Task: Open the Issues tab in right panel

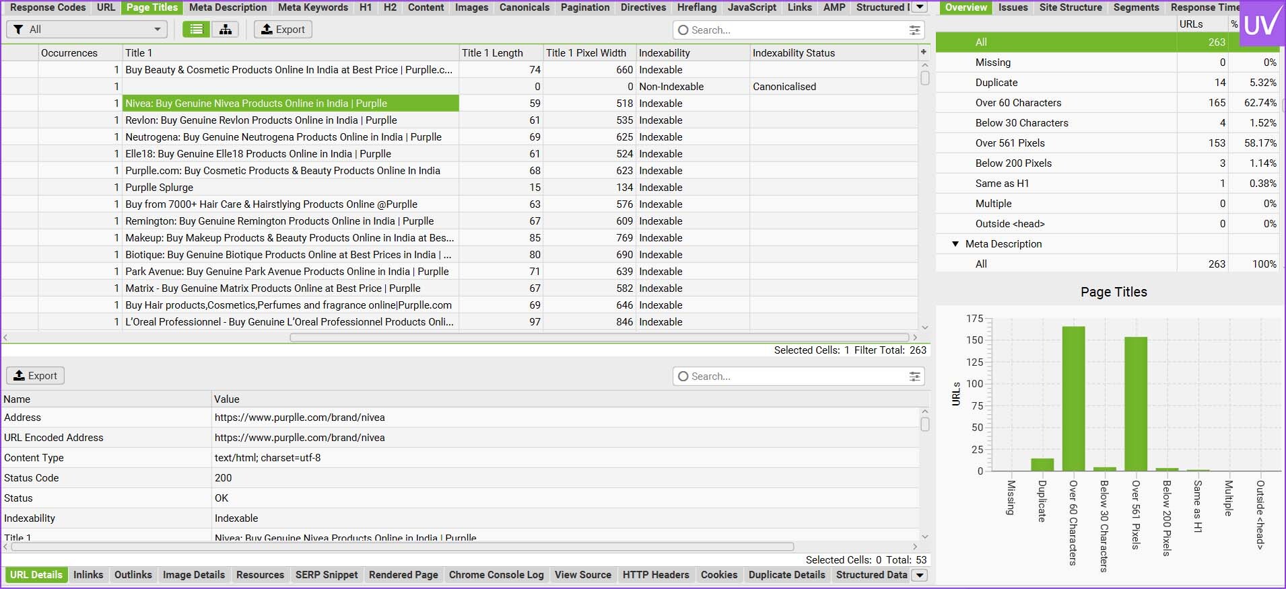Action: tap(1013, 7)
